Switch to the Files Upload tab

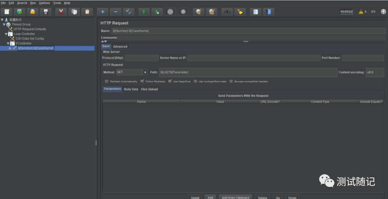pos(149,89)
